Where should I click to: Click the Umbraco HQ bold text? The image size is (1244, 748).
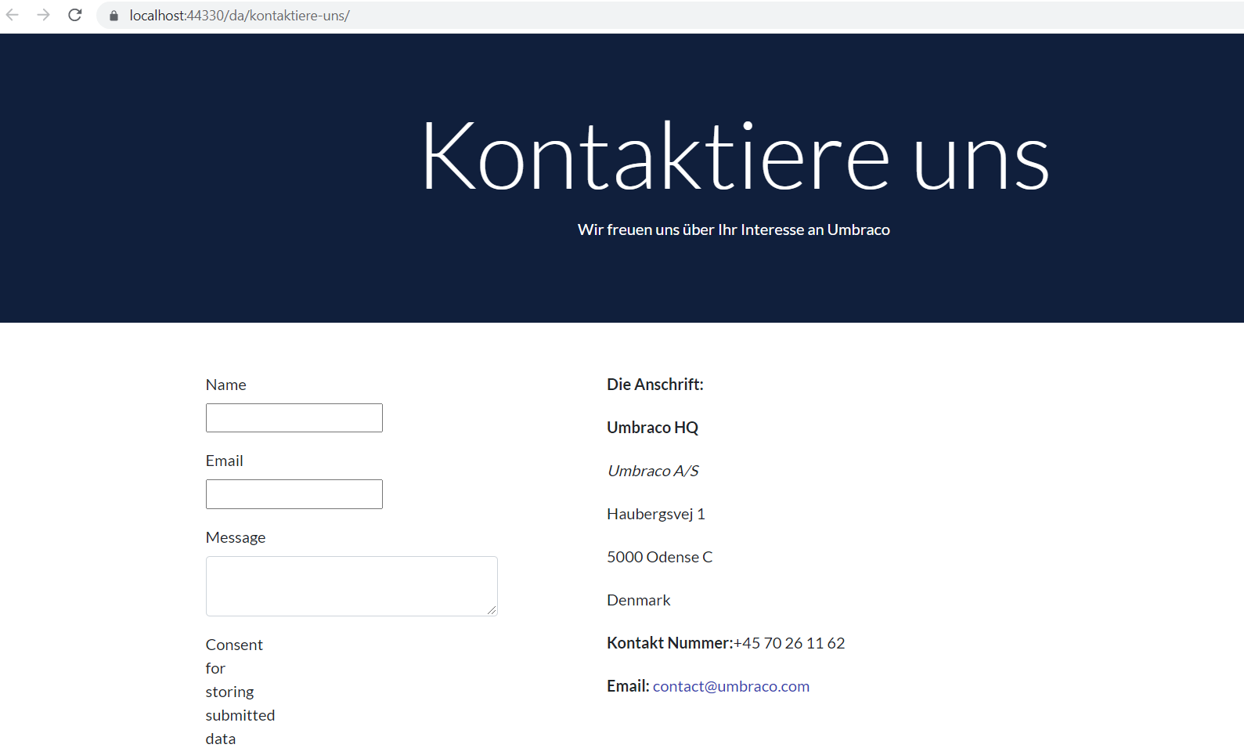coord(652,428)
